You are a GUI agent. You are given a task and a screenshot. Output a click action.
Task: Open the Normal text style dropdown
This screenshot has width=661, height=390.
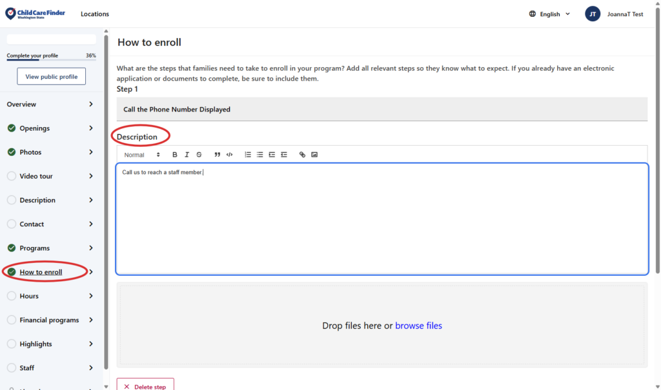142,155
